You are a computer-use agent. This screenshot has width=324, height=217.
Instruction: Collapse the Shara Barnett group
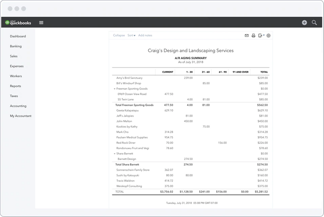click(115, 154)
